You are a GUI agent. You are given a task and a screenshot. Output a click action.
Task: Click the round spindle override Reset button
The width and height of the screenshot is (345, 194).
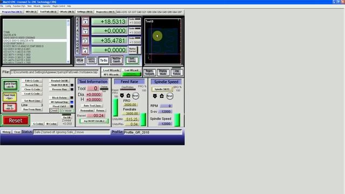(170, 96)
